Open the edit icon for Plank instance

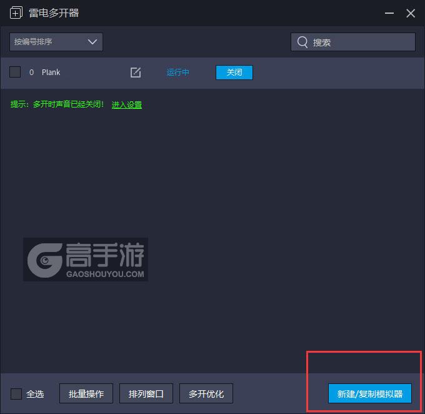coord(136,73)
